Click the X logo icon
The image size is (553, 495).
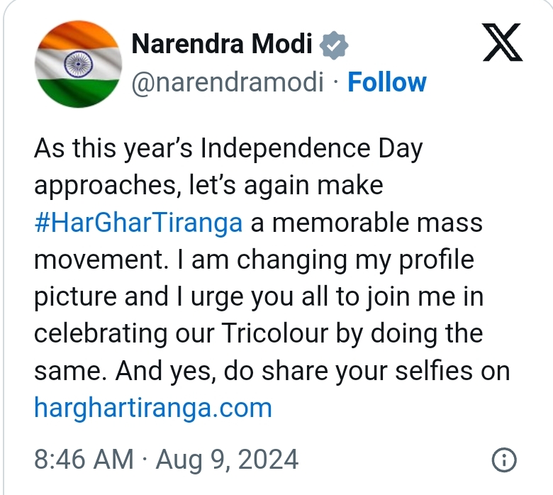point(503,42)
